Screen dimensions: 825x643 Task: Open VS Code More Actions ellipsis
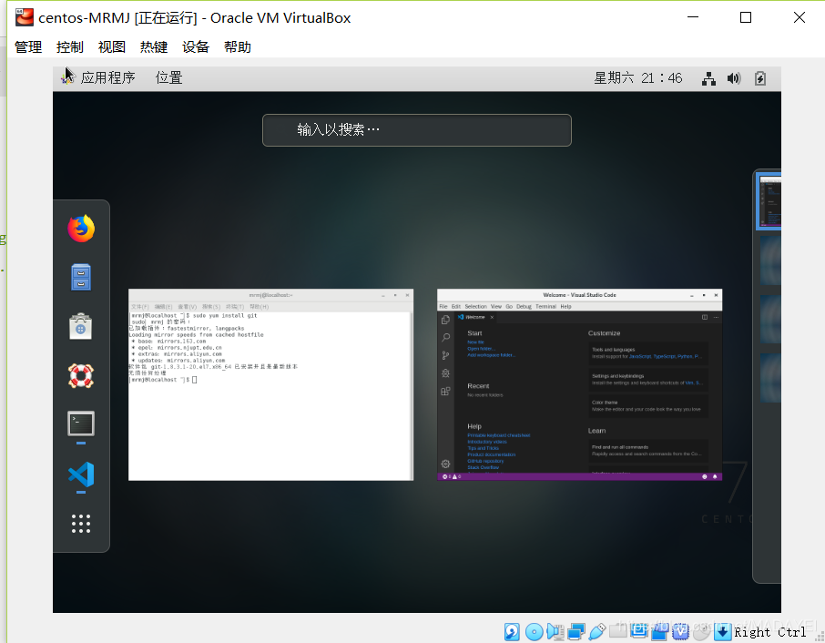pyautogui.click(x=716, y=317)
